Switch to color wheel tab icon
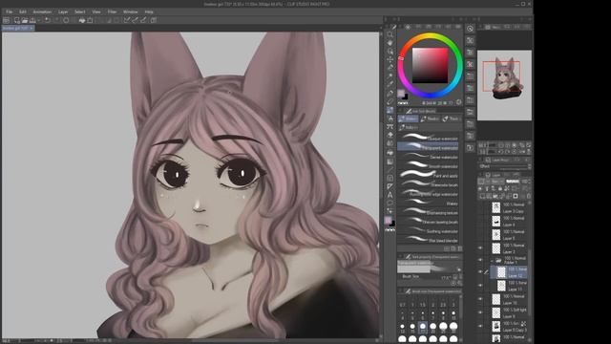 408,27
